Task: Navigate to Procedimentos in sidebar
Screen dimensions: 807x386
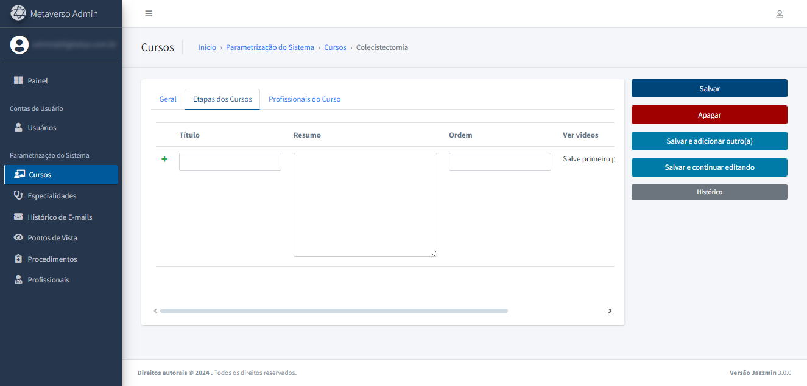Action: pyautogui.click(x=52, y=259)
